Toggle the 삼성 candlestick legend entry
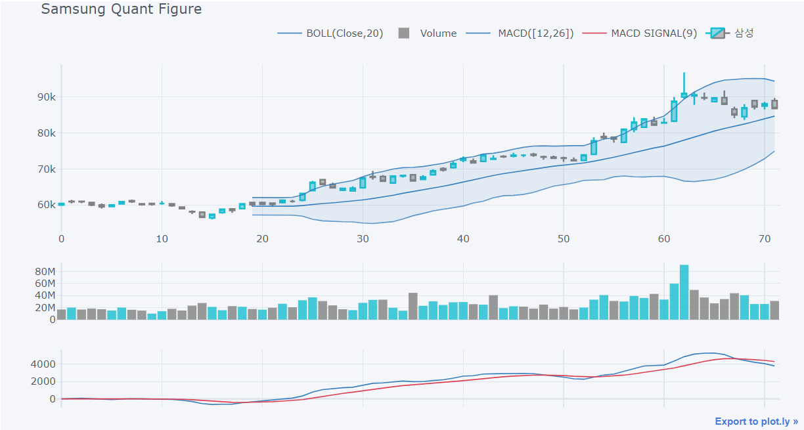Image resolution: width=804 pixels, height=430 pixels. click(x=729, y=33)
